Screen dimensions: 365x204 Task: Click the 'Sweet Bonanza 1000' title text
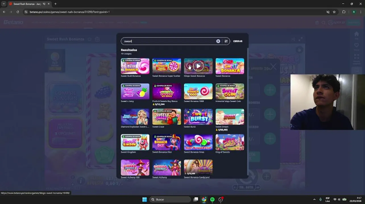coord(194,101)
